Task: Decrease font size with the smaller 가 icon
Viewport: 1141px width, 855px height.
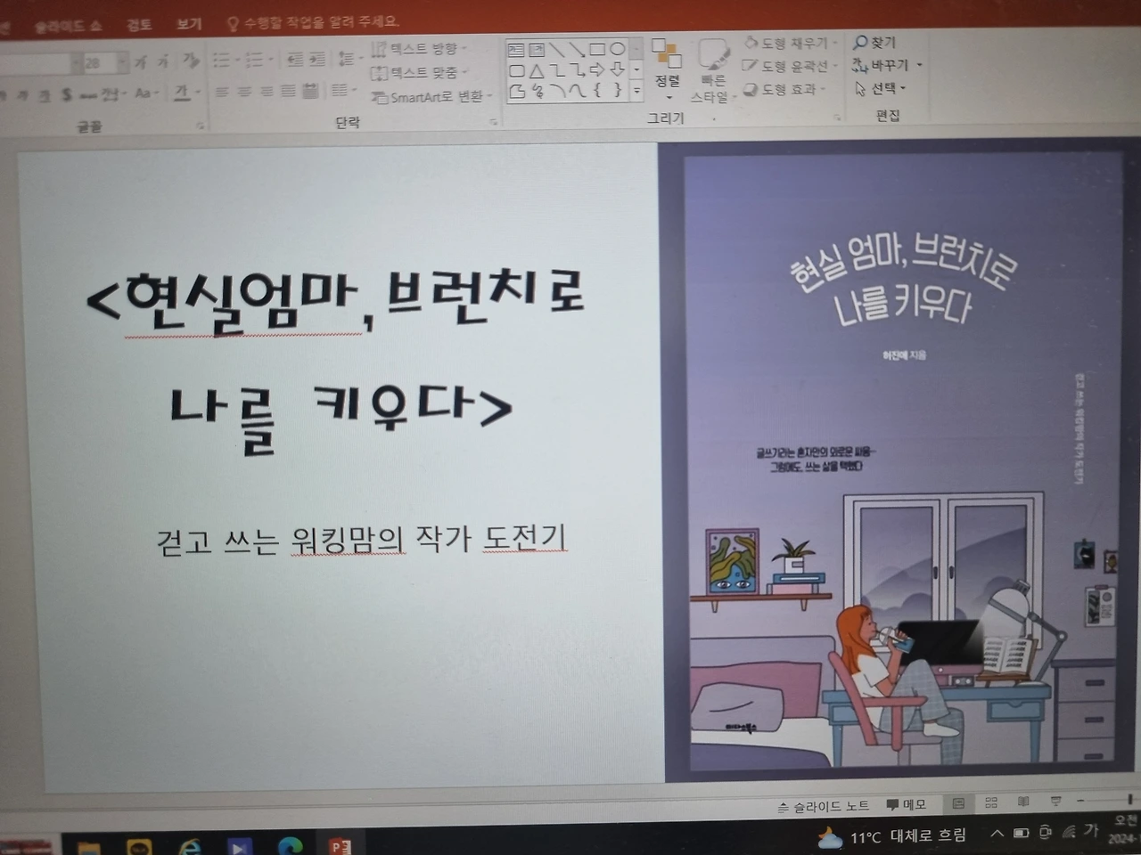Action: click(x=163, y=62)
